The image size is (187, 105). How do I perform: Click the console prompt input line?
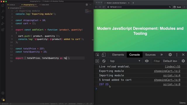[140, 89]
